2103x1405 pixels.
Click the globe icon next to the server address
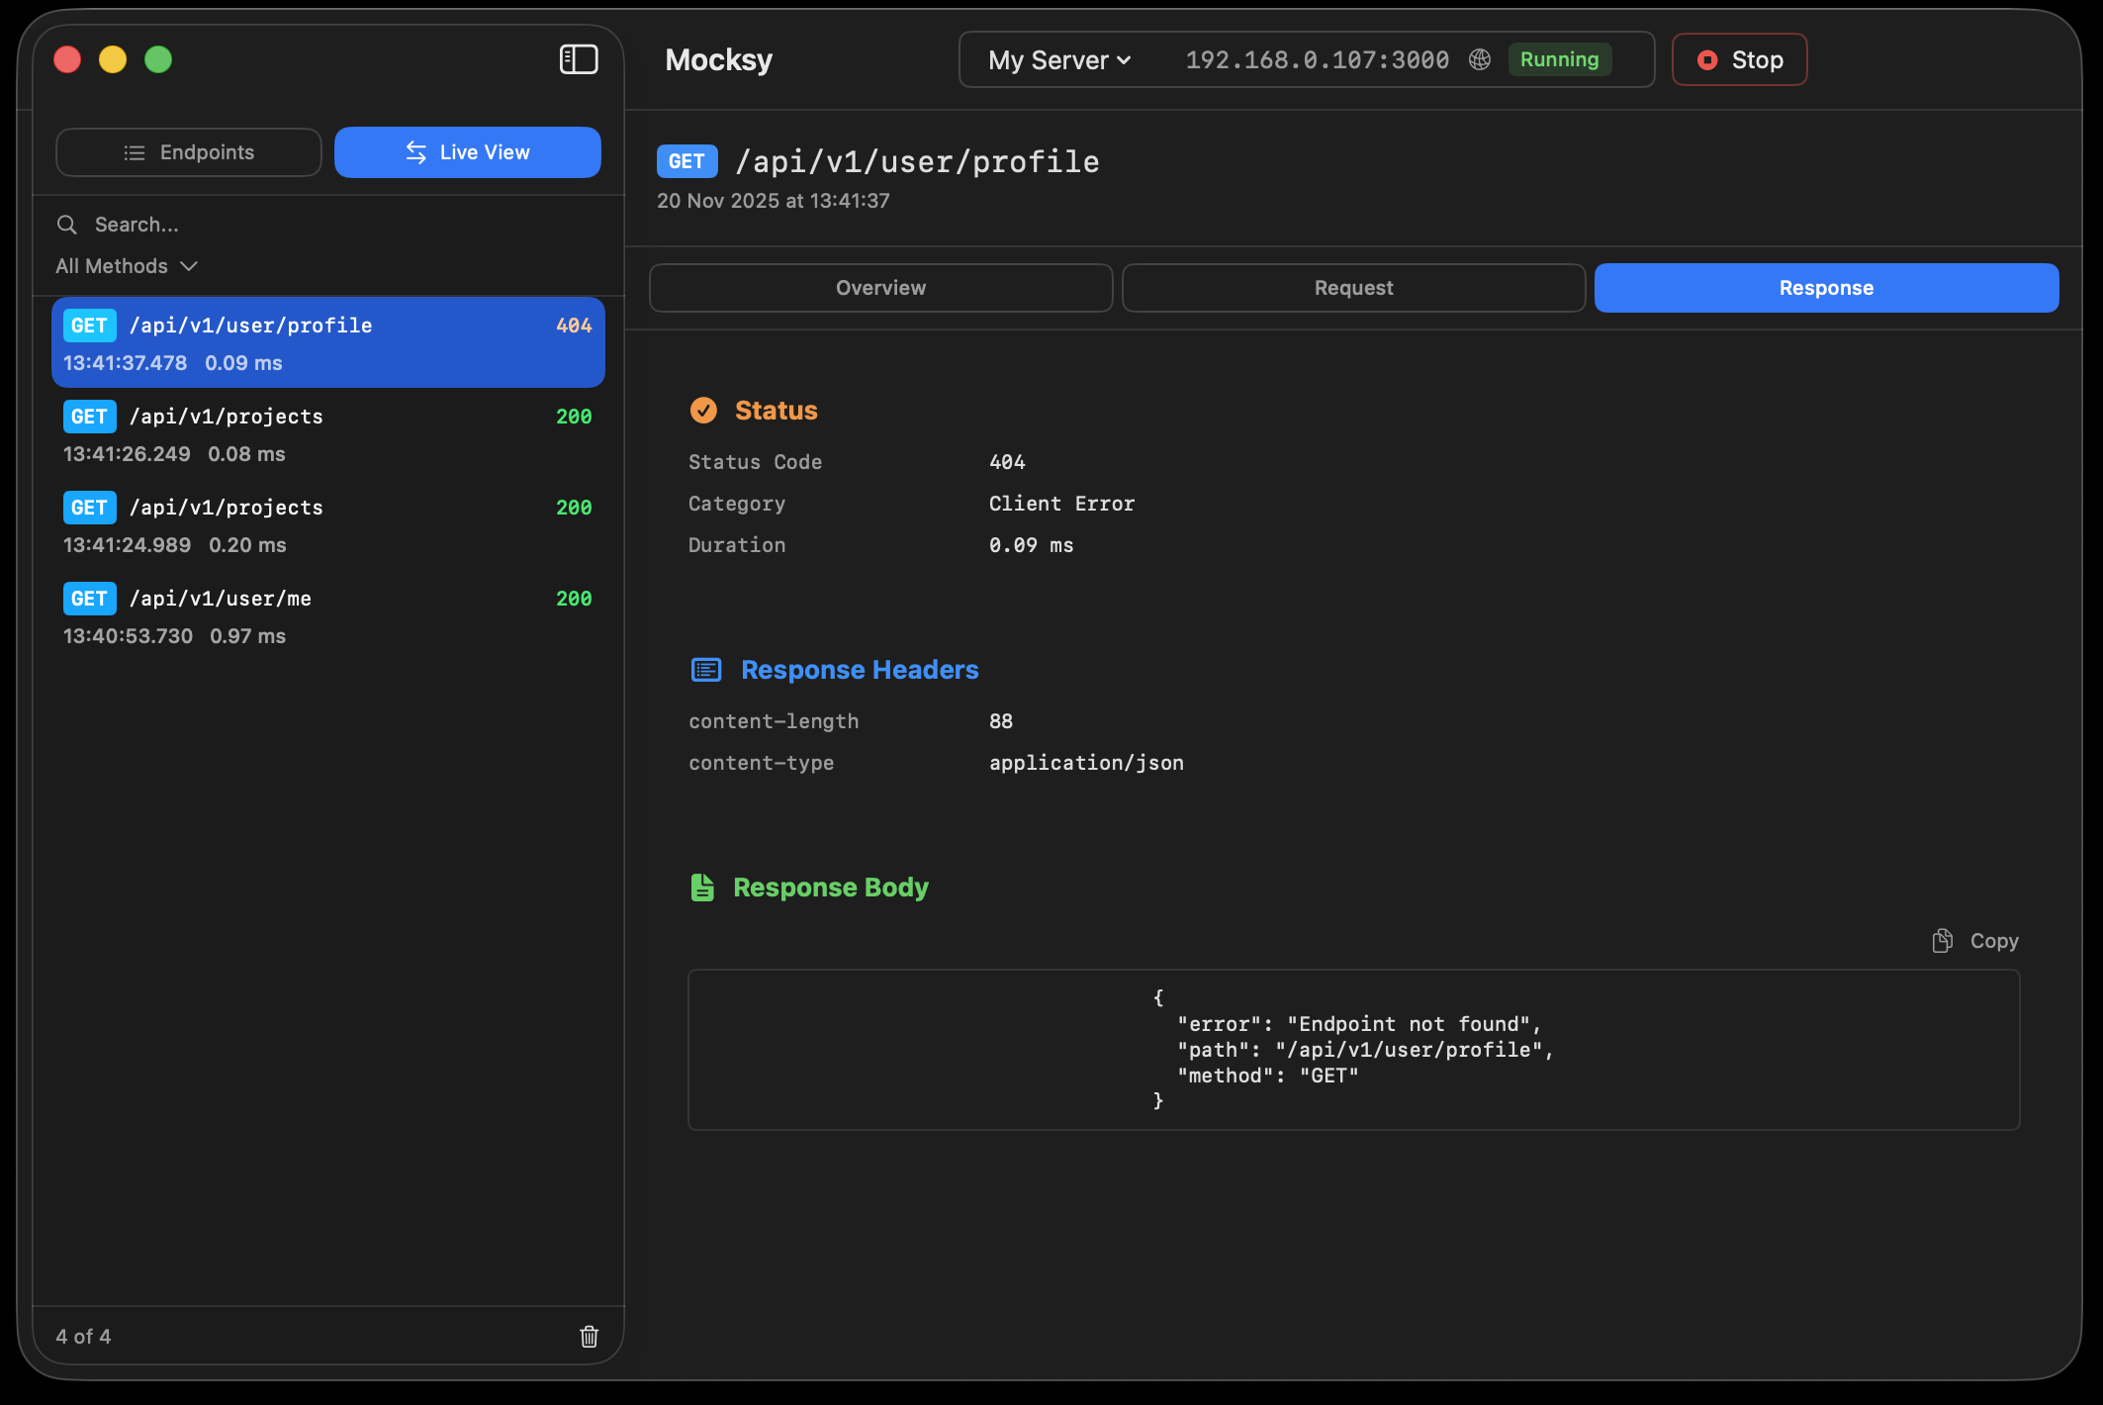point(1479,59)
